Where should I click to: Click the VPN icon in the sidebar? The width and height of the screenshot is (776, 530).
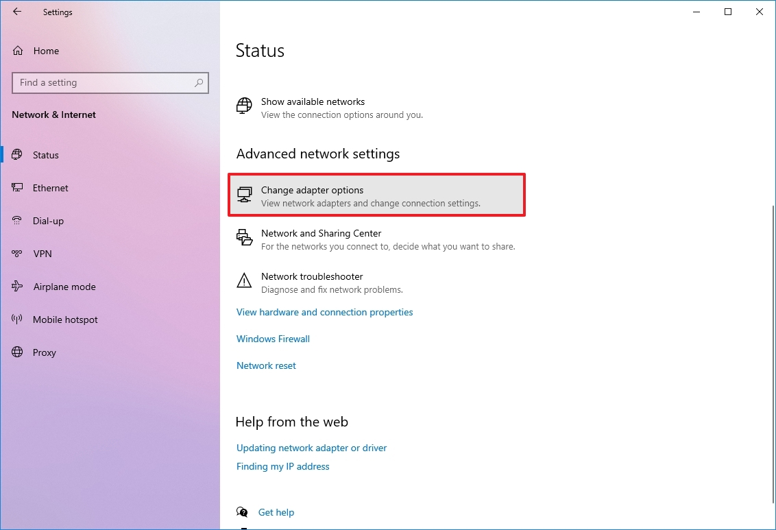click(x=16, y=254)
